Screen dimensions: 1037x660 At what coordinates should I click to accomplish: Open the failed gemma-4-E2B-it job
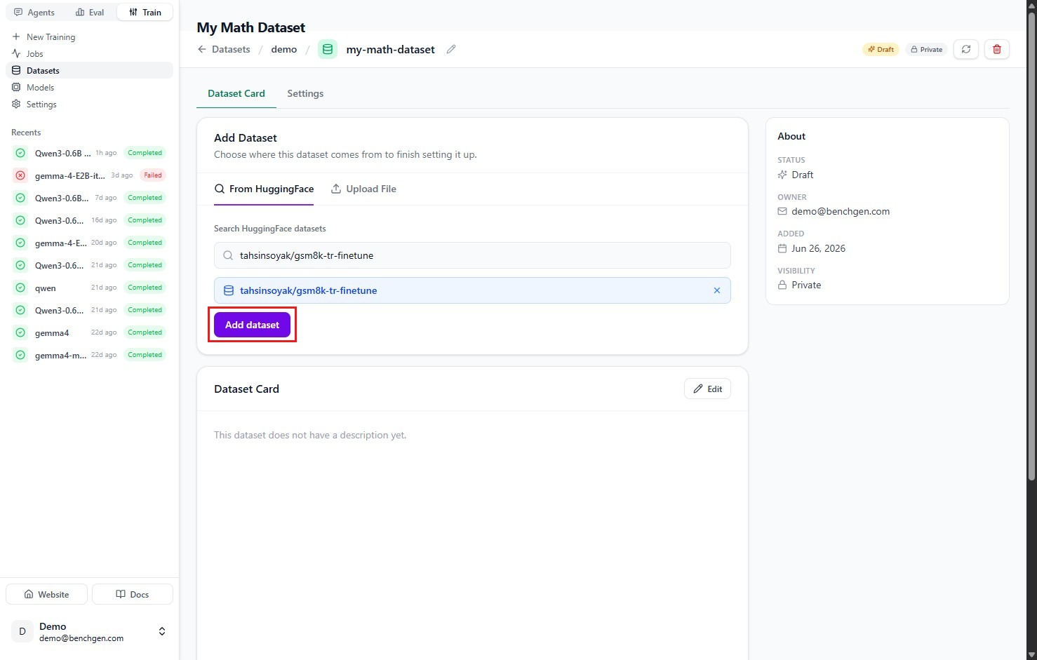pos(89,175)
